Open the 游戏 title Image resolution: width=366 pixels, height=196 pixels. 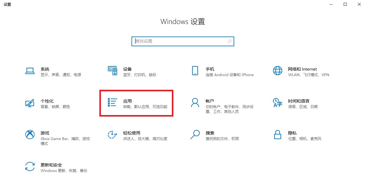[45, 133]
